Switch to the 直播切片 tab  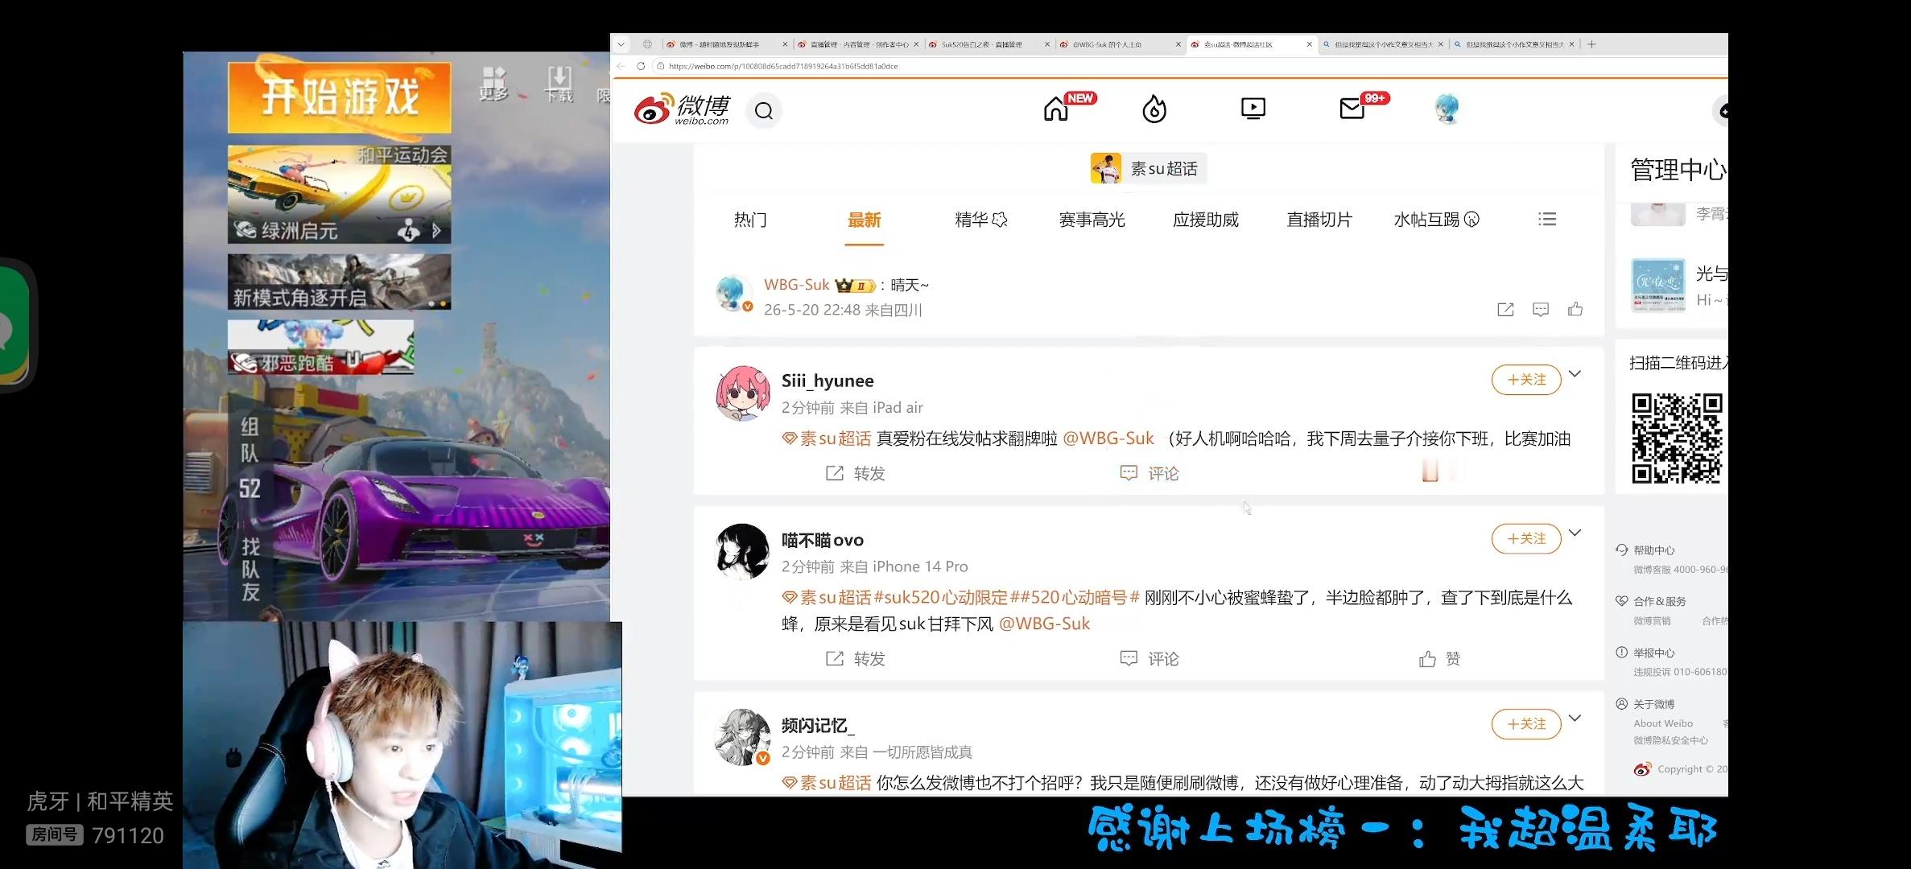click(1319, 220)
